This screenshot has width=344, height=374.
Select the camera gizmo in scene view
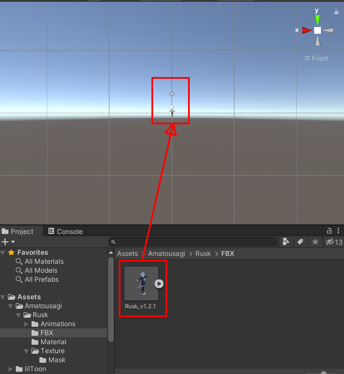(x=172, y=107)
